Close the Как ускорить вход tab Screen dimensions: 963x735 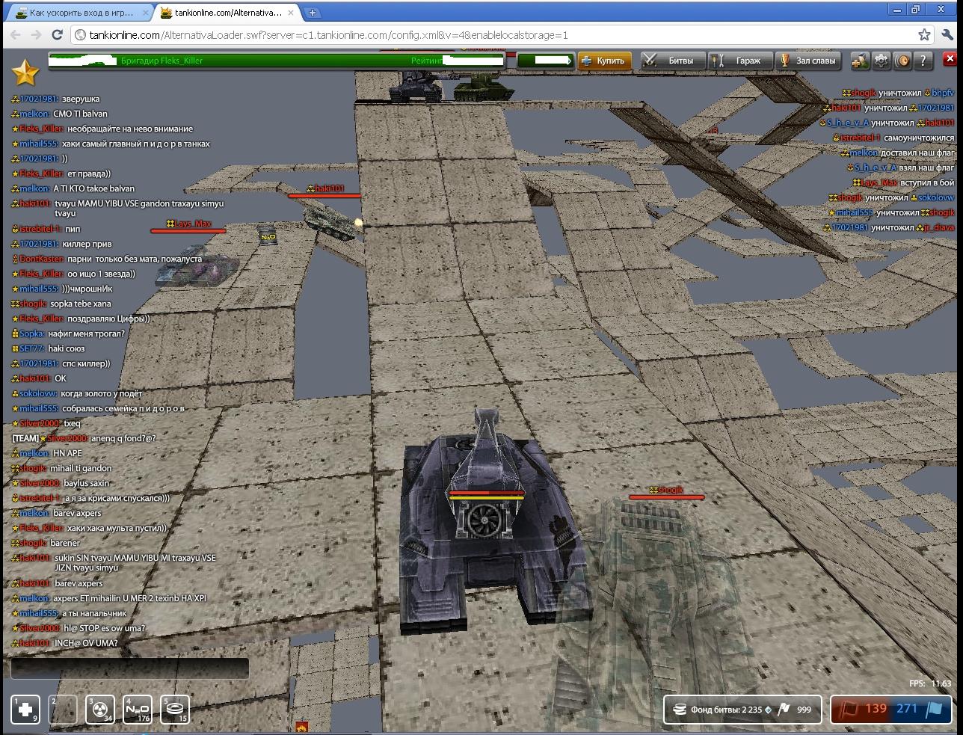tap(144, 13)
